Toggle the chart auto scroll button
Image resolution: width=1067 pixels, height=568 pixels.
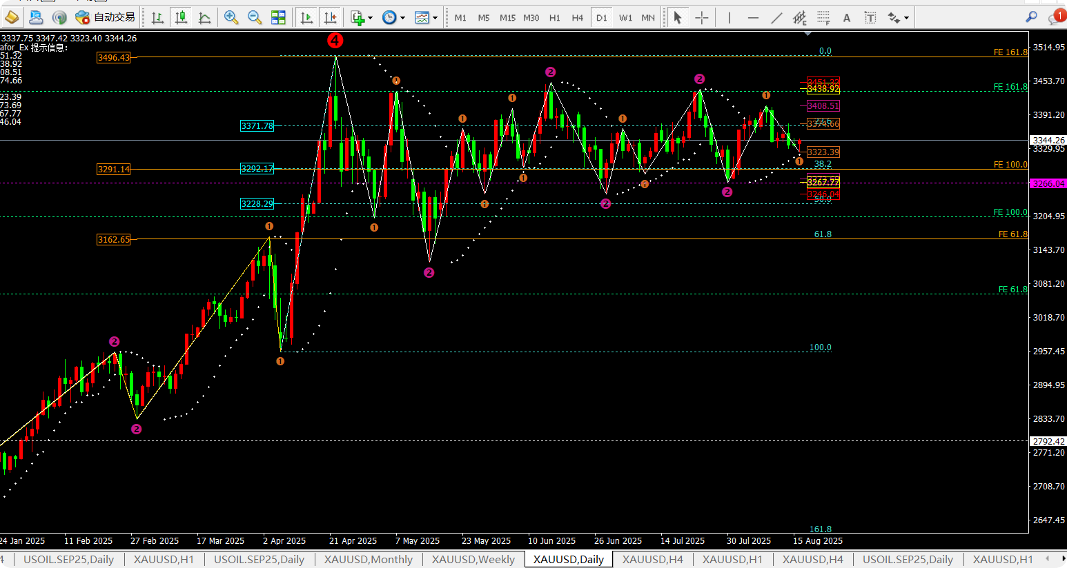click(306, 17)
